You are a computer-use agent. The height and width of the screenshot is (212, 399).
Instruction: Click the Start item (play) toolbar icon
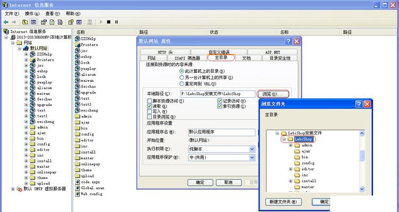coord(101,22)
